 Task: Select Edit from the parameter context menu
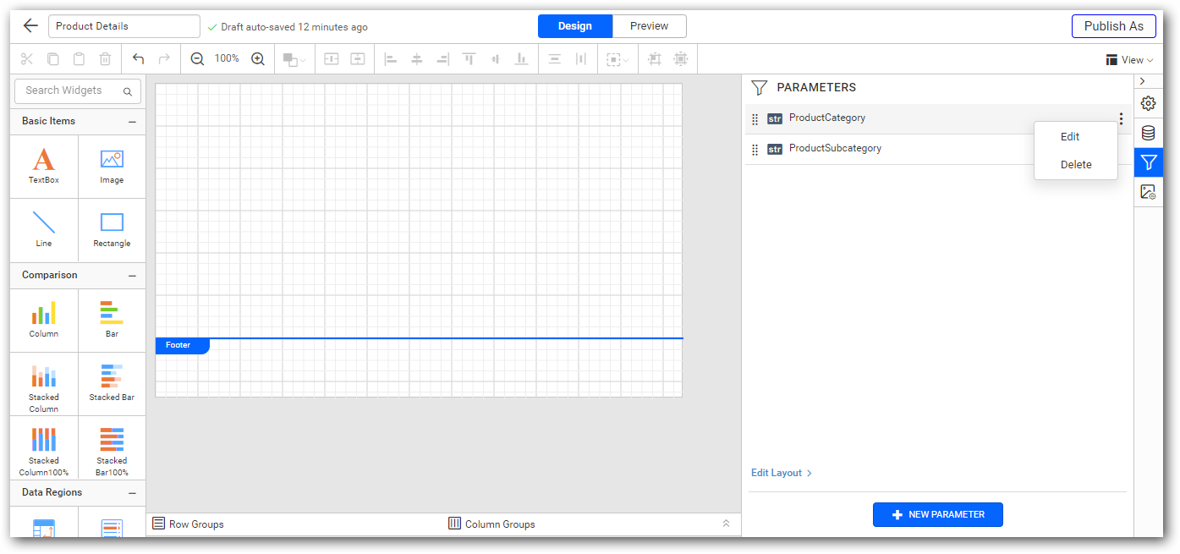[1069, 136]
